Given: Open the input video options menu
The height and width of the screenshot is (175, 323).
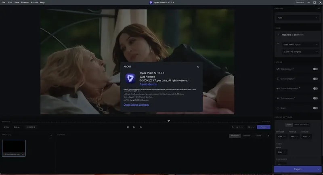Looking at the screenshot, I should [23, 154].
